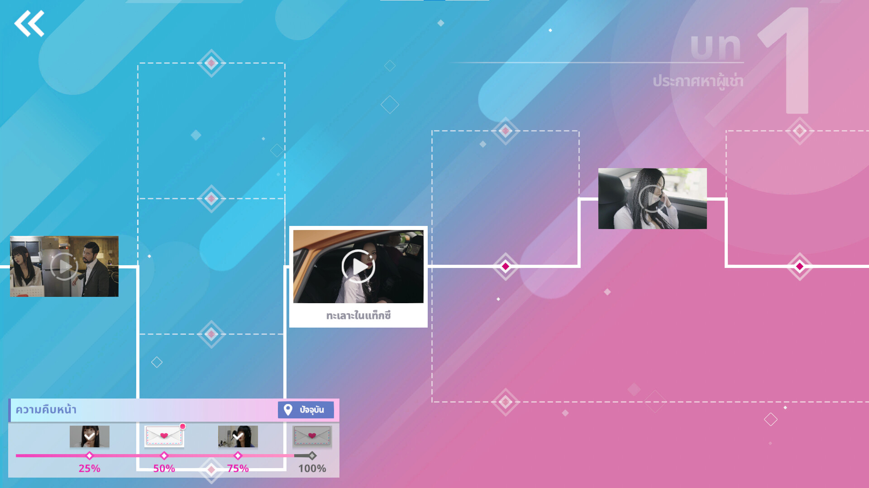Click the grey 100% diamond marker on progress bar
Screen dimensions: 869x488
pyautogui.click(x=312, y=455)
